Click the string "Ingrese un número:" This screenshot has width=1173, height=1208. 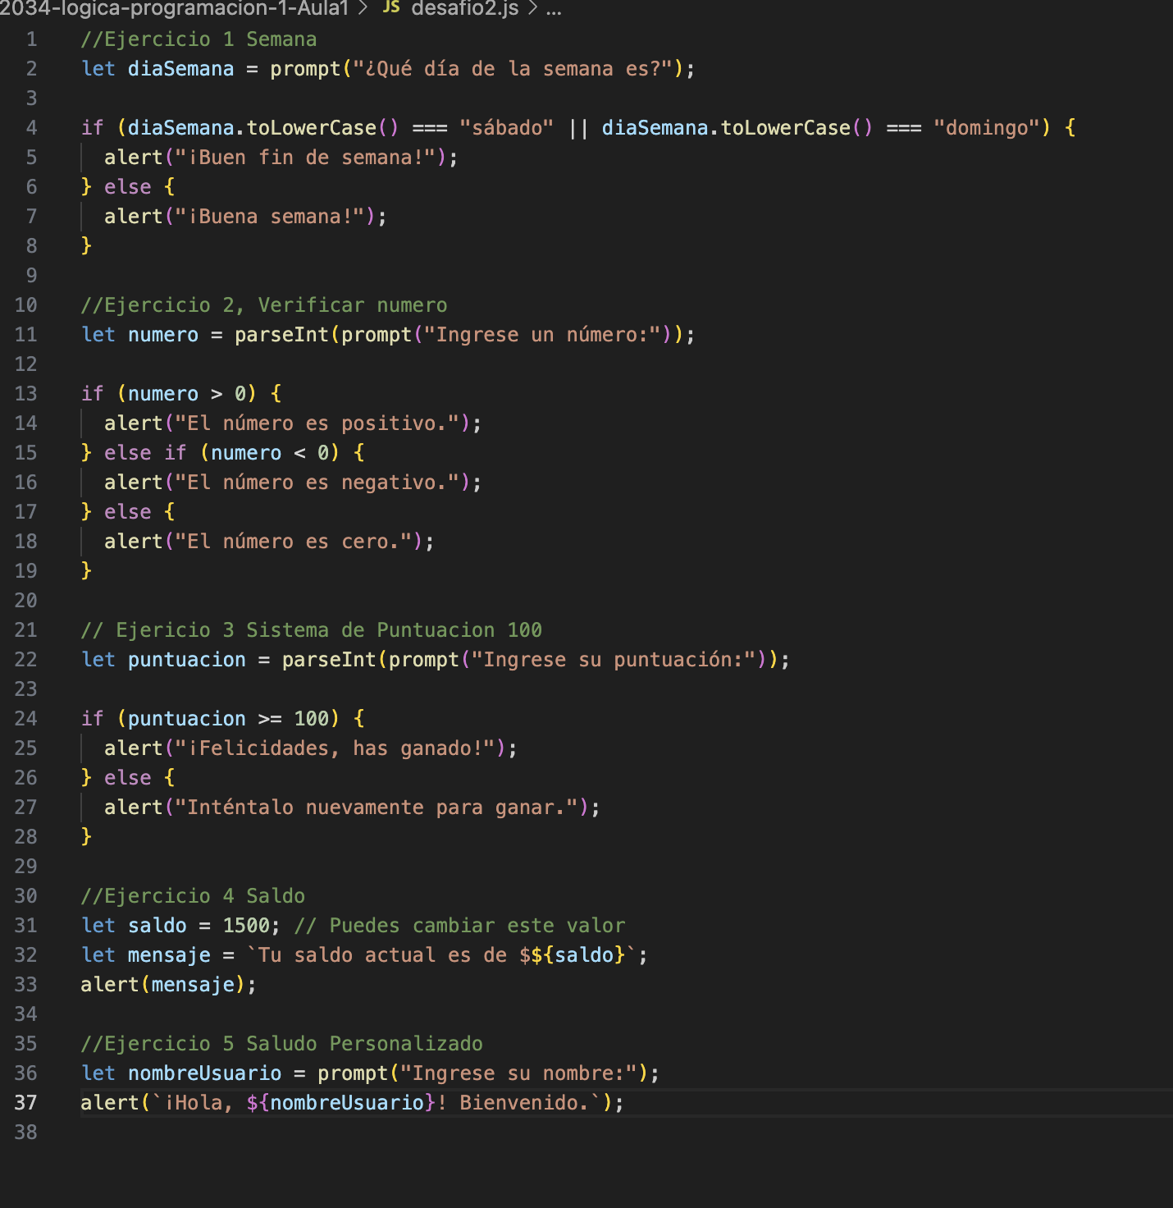542,335
